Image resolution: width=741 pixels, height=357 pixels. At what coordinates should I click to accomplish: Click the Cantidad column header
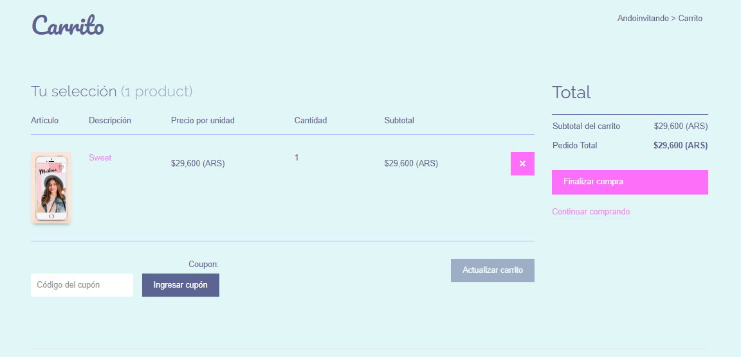tap(311, 121)
